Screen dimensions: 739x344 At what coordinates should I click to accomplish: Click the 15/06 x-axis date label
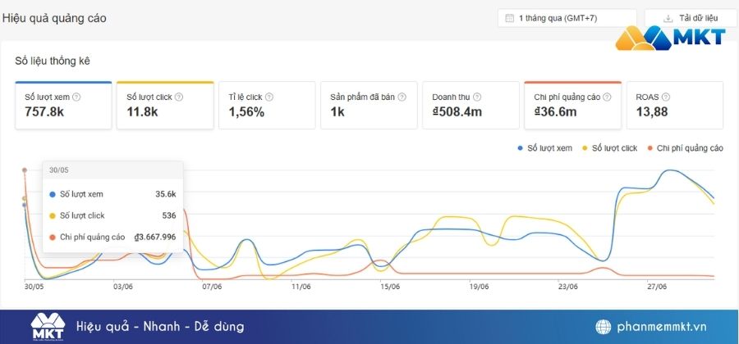tap(390, 286)
